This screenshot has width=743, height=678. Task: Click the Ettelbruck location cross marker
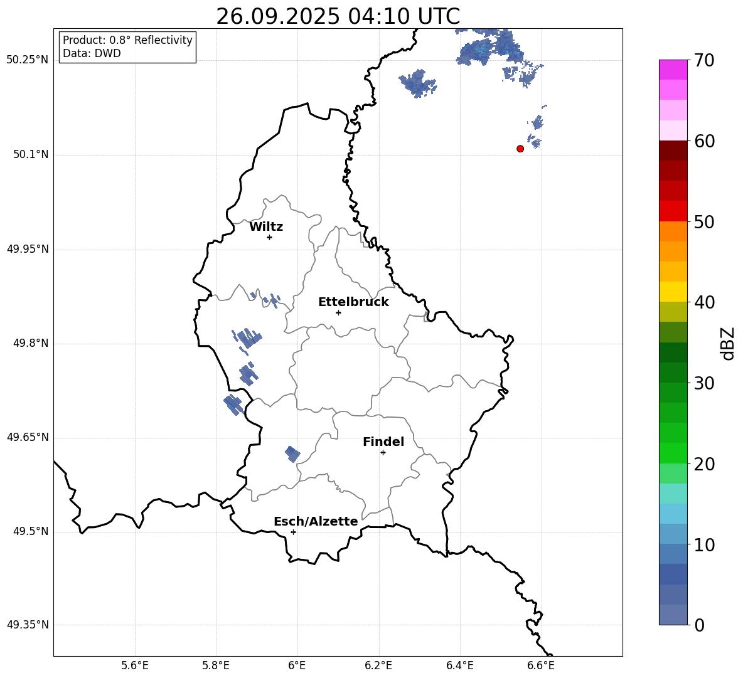[338, 312]
